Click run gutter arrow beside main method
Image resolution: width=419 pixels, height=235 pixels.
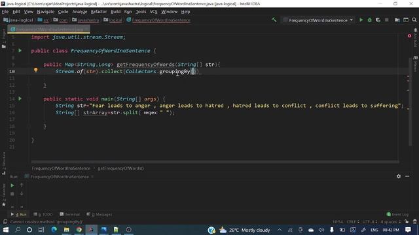click(20, 99)
